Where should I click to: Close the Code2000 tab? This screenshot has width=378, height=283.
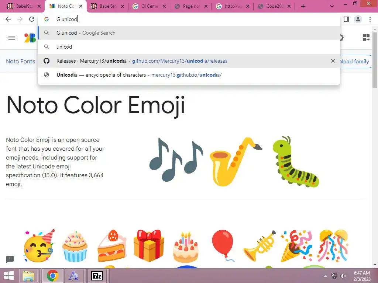[x=289, y=7]
